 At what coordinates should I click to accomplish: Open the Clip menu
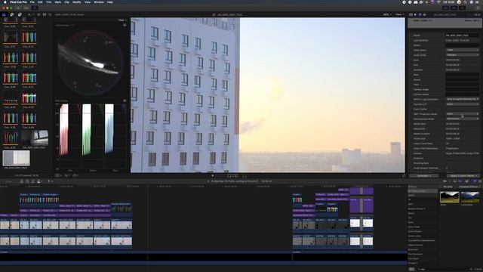(67, 2)
